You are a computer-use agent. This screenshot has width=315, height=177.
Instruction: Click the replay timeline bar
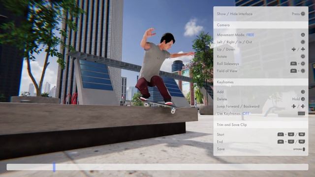coord(157,167)
